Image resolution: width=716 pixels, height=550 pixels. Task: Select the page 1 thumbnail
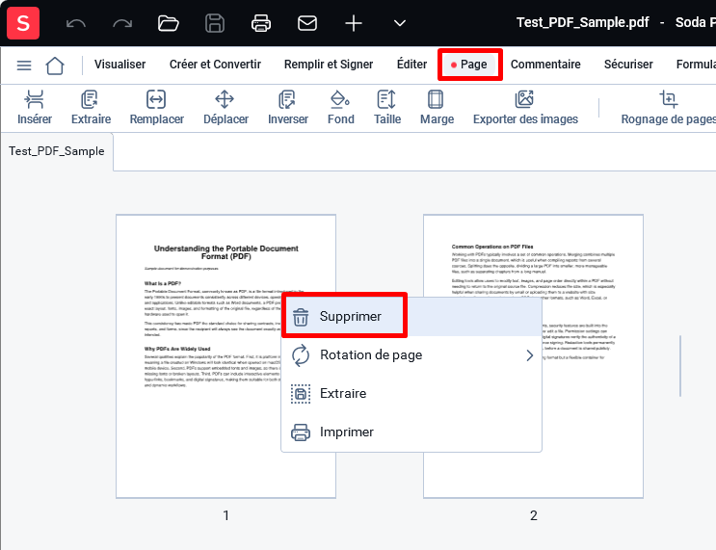225,356
